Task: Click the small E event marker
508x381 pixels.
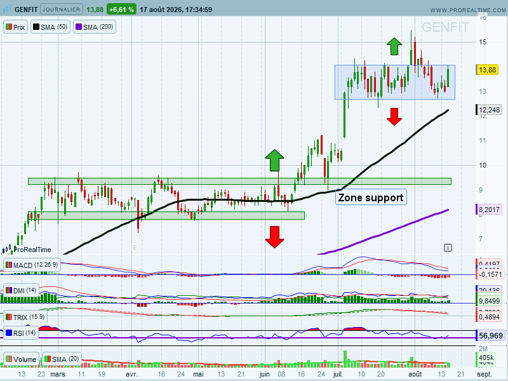Action: pyautogui.click(x=135, y=248)
